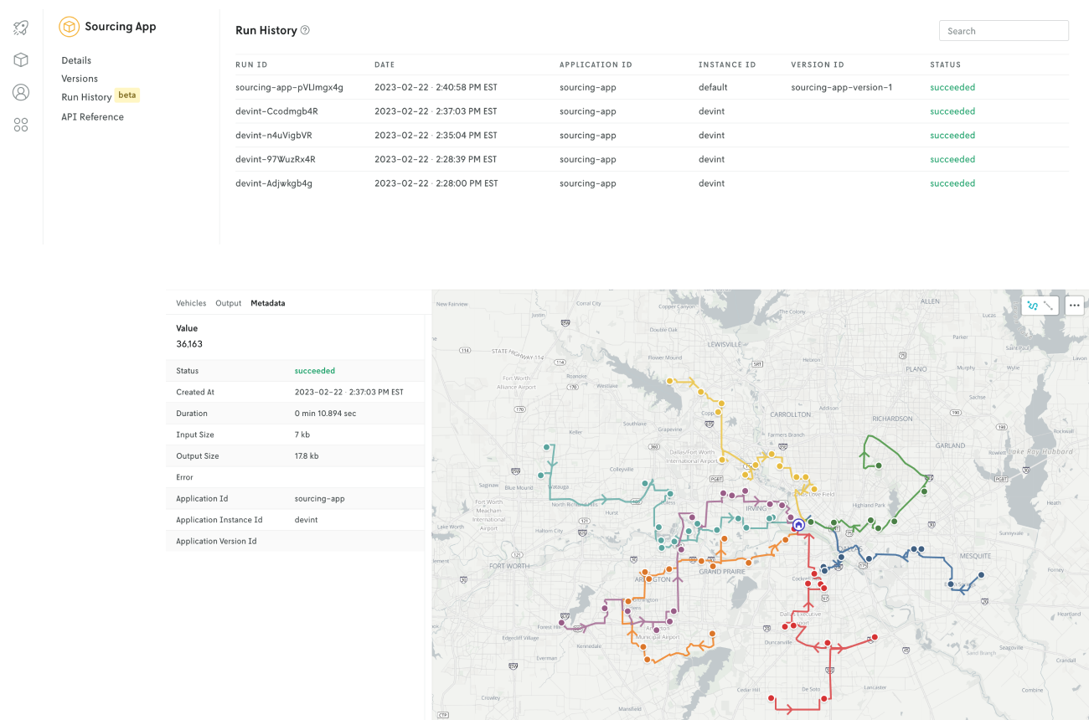Open API Reference in side navigation

92,117
